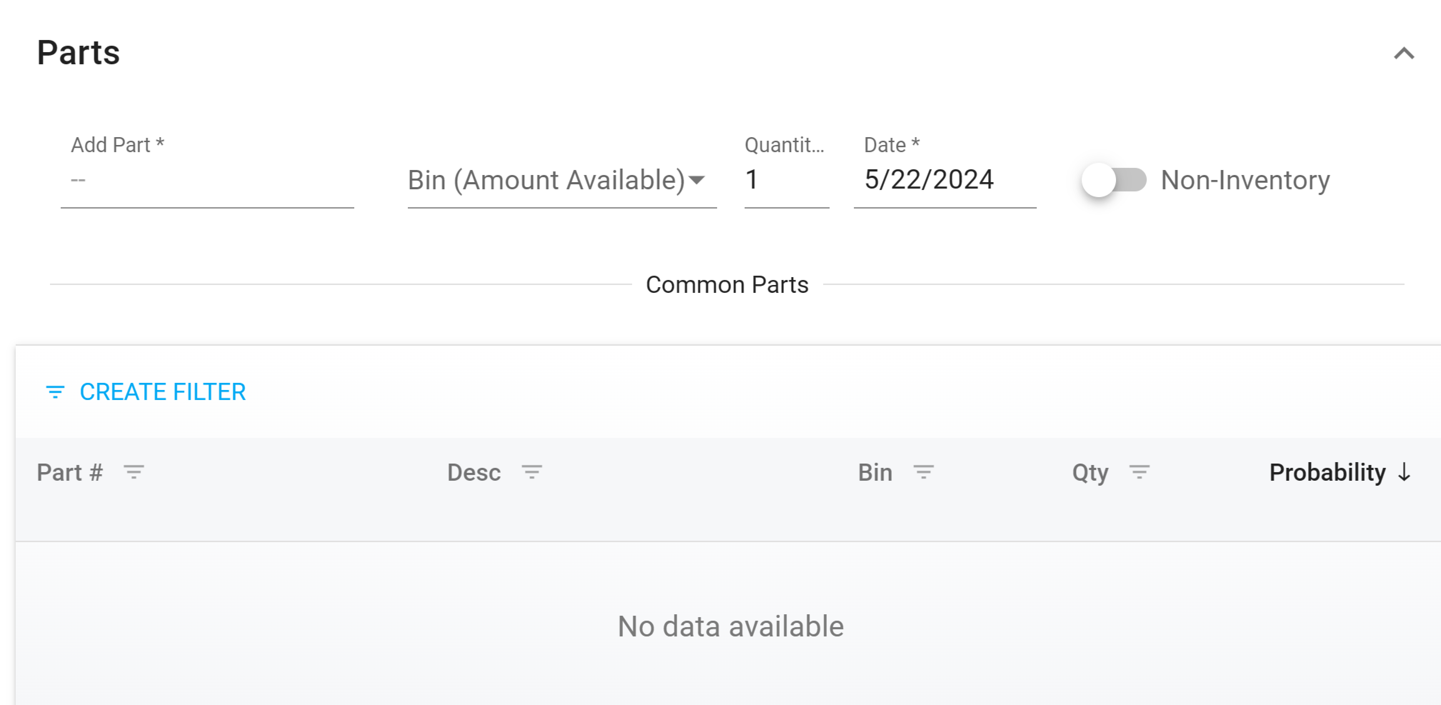Click the Non-Inventory label text

pyautogui.click(x=1245, y=181)
